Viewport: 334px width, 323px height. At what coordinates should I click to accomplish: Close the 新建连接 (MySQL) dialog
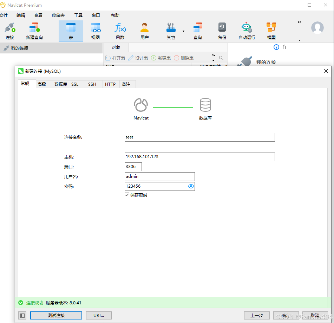tap(326, 71)
